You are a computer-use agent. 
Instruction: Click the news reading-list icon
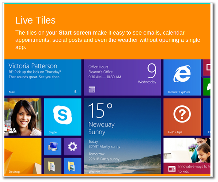tap(172, 169)
